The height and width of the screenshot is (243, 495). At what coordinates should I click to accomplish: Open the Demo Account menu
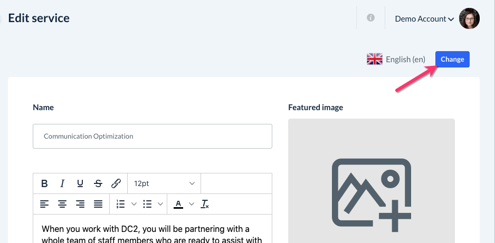pyautogui.click(x=424, y=19)
